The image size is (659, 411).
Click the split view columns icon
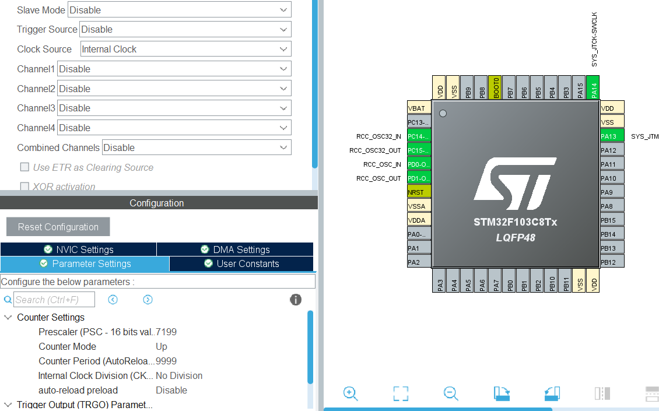point(602,394)
